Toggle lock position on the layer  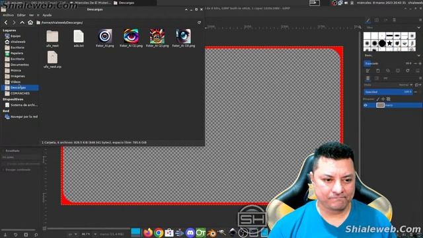383,99
